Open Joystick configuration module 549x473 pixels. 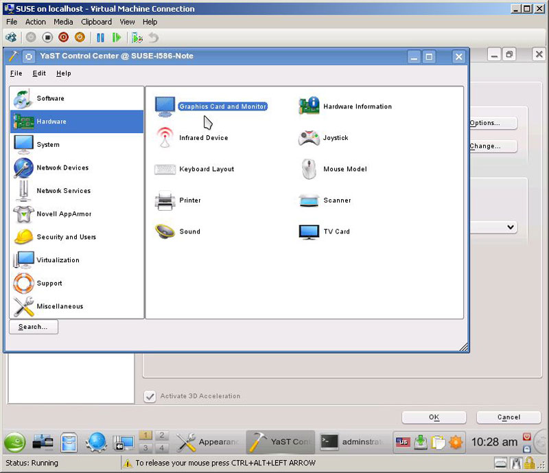(323, 138)
